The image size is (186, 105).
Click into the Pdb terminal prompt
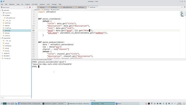coord(39,66)
